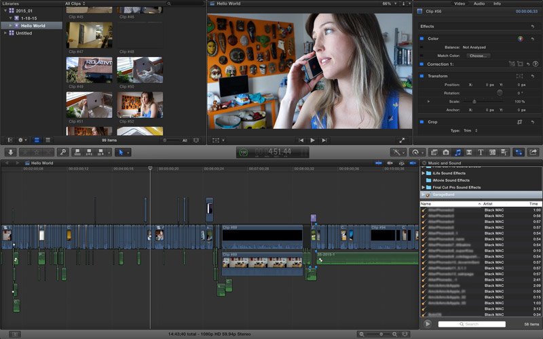Screen dimensions: 543x339
Task: Enable the Match Color checkbox
Action: [422, 56]
